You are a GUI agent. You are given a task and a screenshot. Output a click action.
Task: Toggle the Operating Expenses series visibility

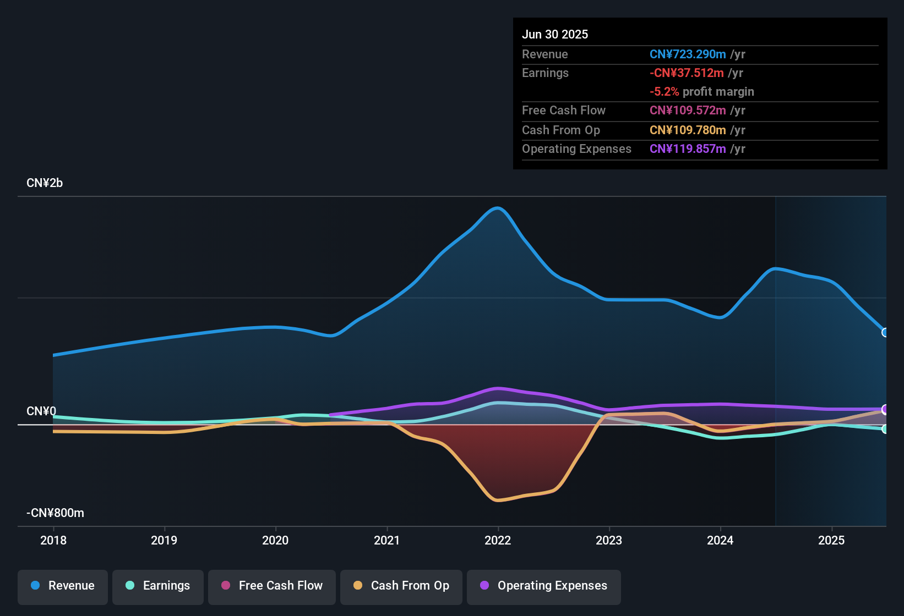click(x=544, y=586)
